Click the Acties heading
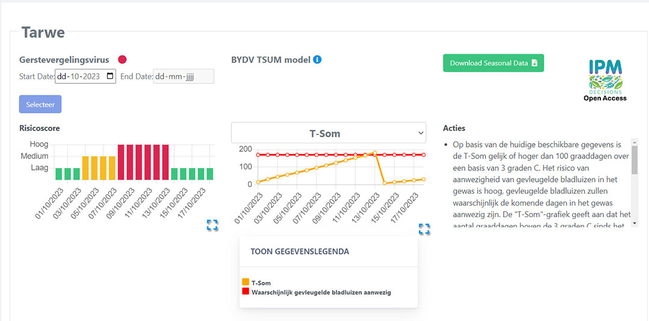 pos(454,128)
